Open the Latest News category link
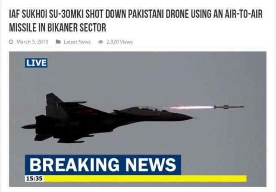The width and height of the screenshot is (276, 192). [x=77, y=42]
